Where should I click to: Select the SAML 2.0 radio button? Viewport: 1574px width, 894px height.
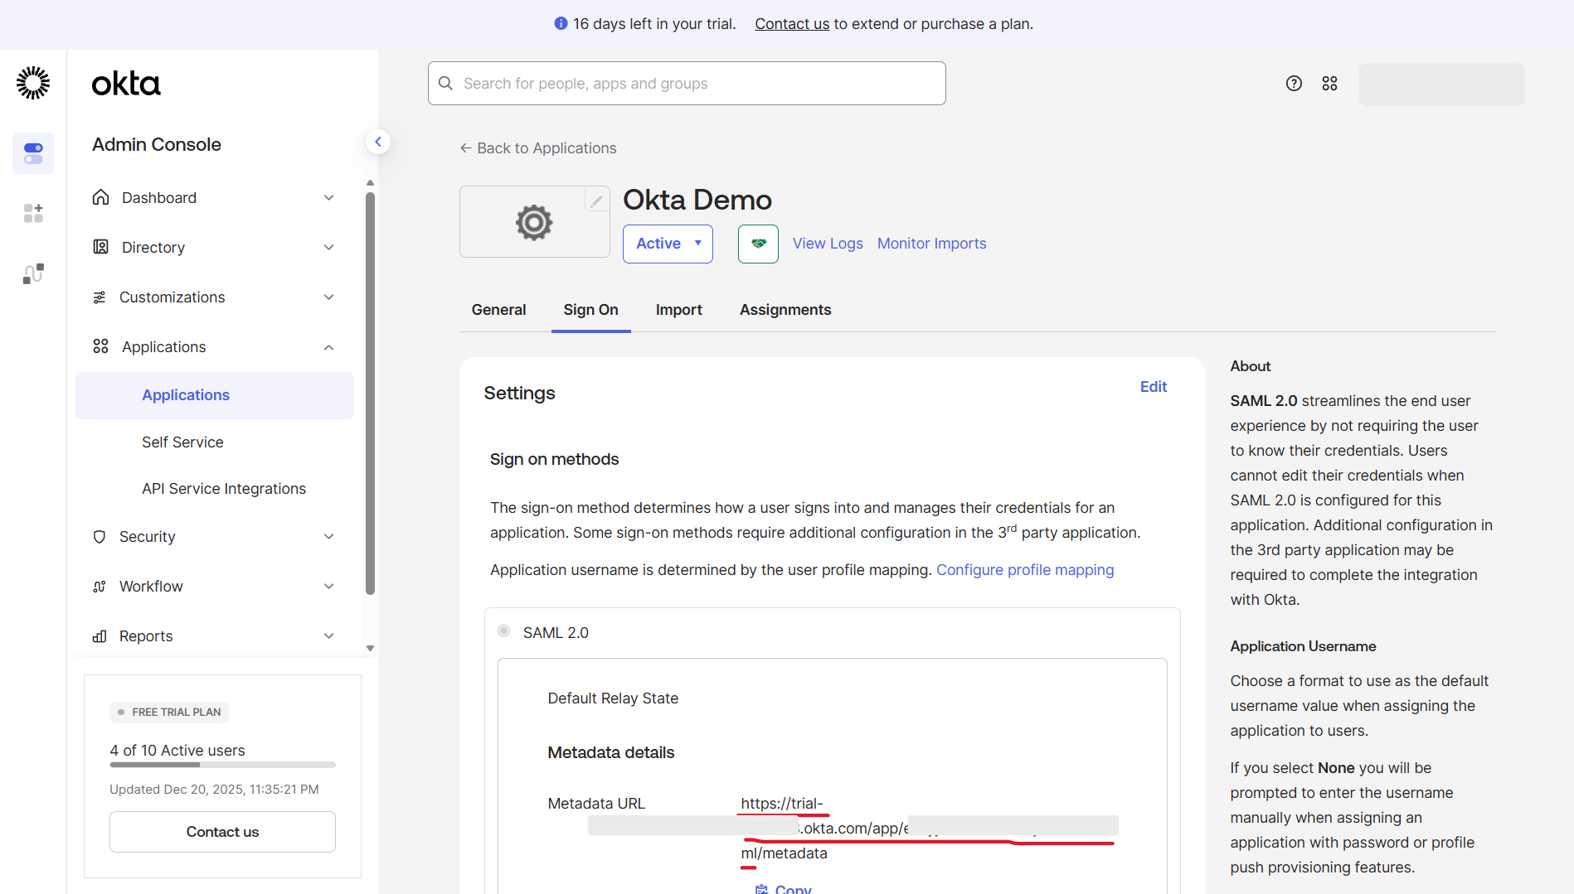pos(503,631)
